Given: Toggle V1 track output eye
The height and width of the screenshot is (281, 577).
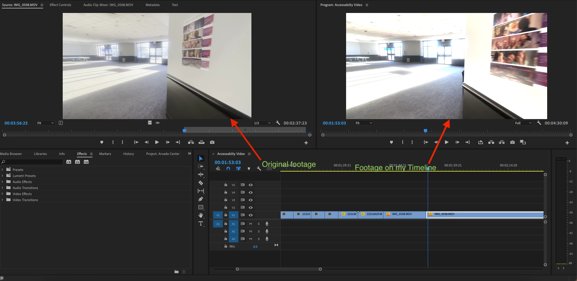Looking at the screenshot, I should tap(251, 215).
